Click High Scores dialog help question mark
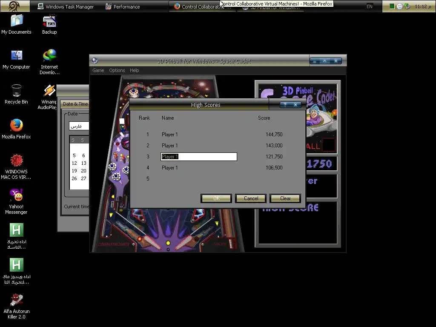 click(285, 105)
